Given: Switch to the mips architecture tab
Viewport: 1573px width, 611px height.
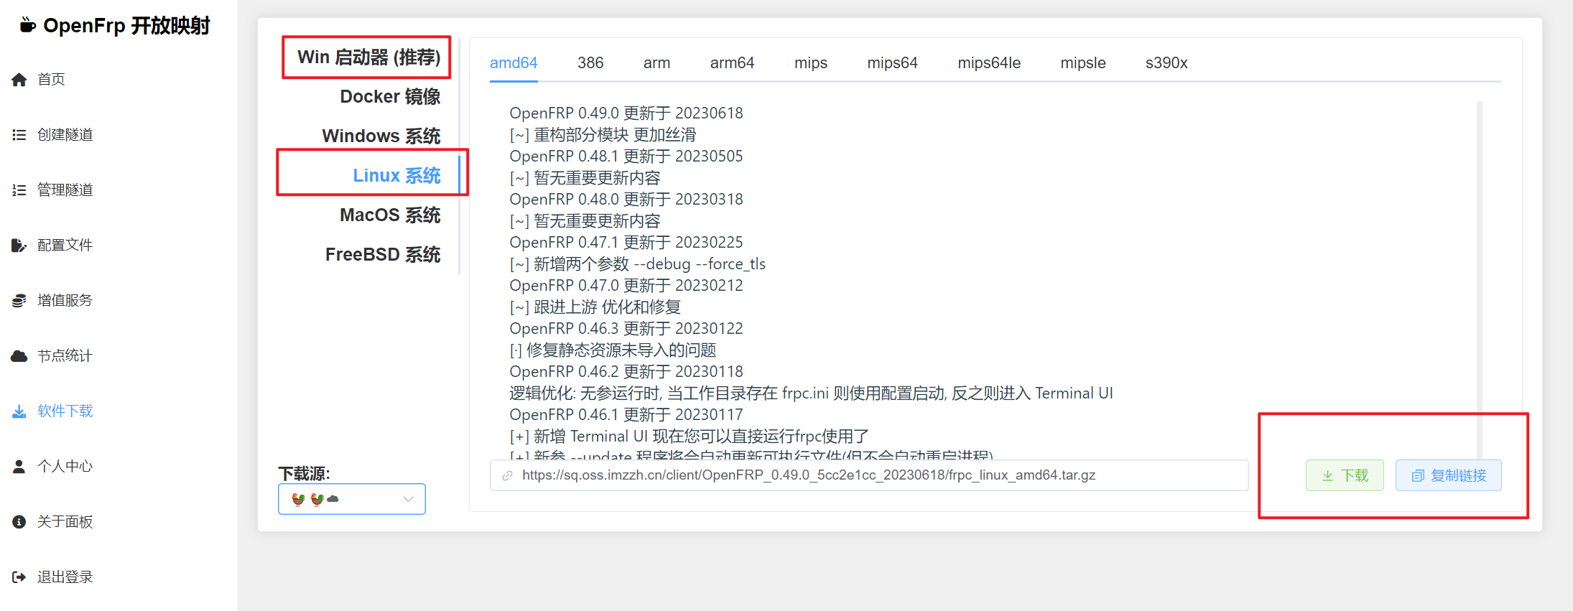Looking at the screenshot, I should tap(811, 63).
